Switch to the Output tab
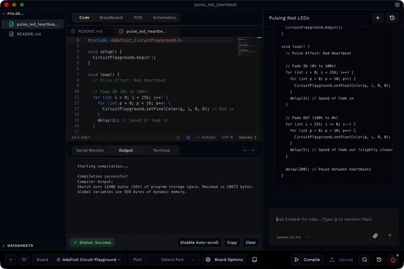The height and width of the screenshot is (269, 404). click(x=126, y=150)
